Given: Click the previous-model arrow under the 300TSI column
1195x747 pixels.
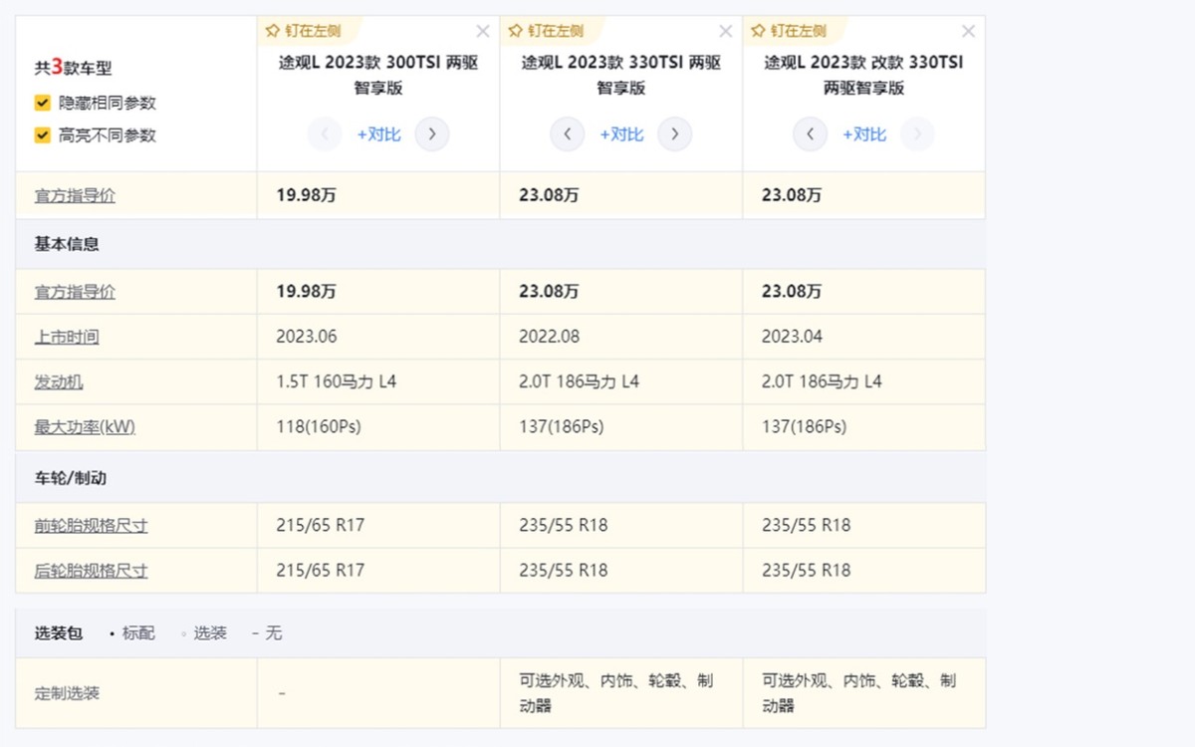Looking at the screenshot, I should [x=325, y=133].
